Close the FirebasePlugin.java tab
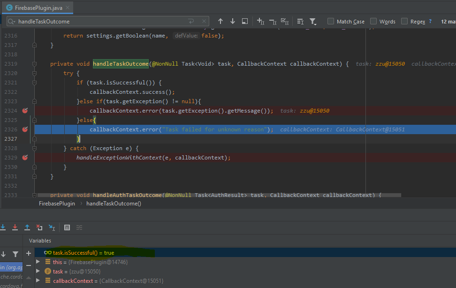 click(68, 8)
